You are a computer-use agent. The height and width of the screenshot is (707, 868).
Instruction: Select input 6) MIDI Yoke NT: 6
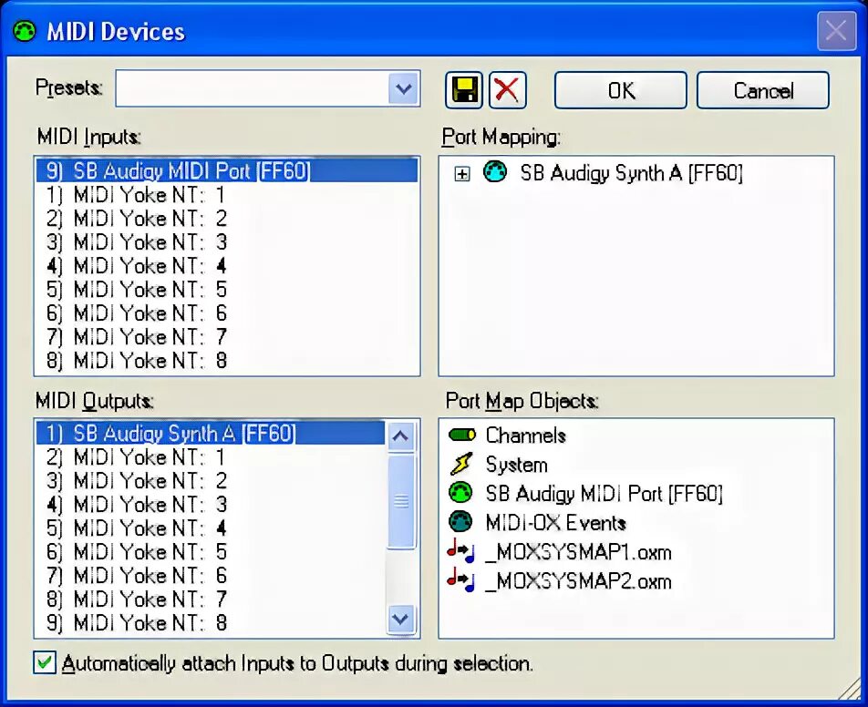tap(226, 313)
